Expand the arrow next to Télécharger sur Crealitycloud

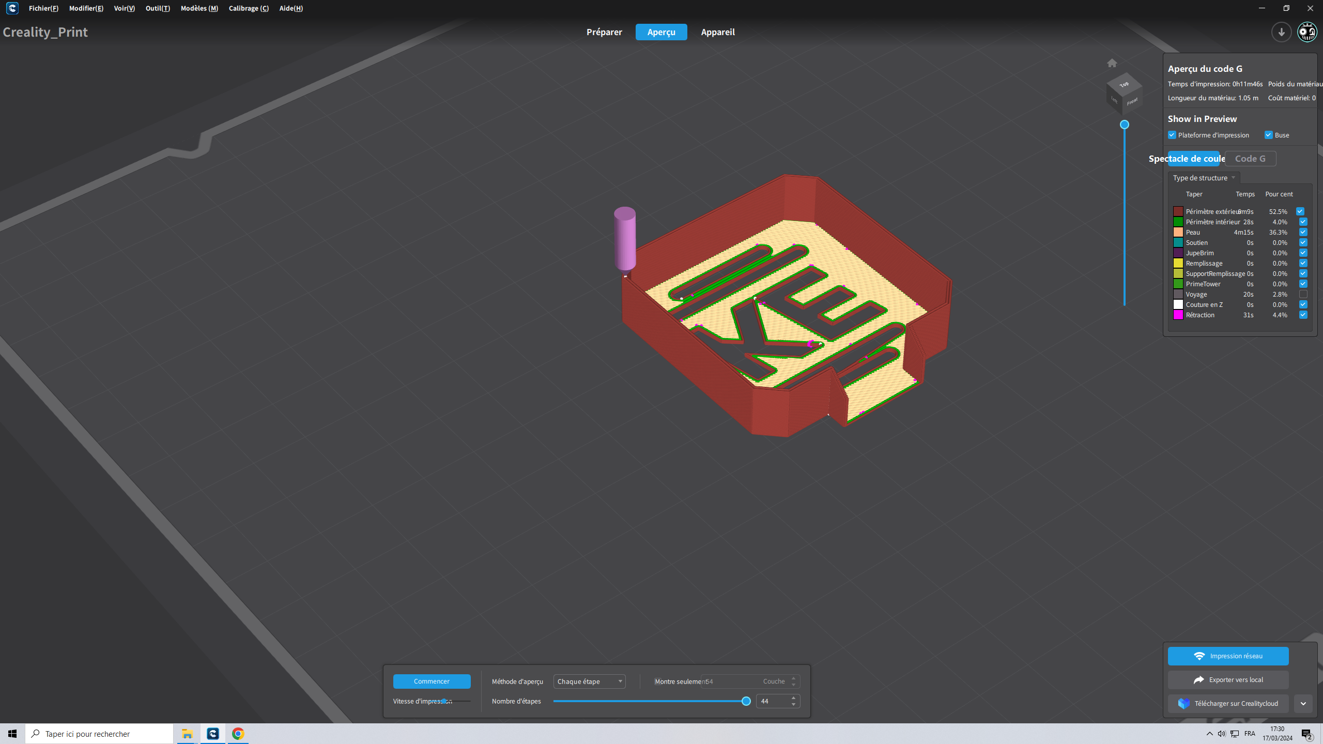point(1303,704)
